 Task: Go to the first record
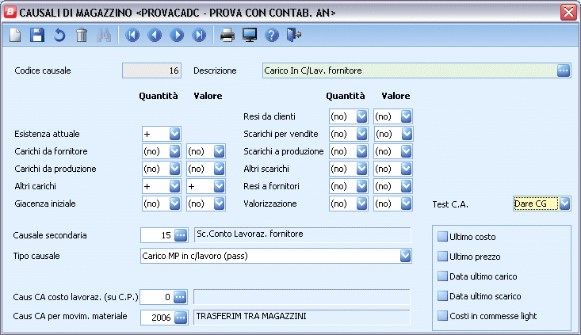coord(132,35)
